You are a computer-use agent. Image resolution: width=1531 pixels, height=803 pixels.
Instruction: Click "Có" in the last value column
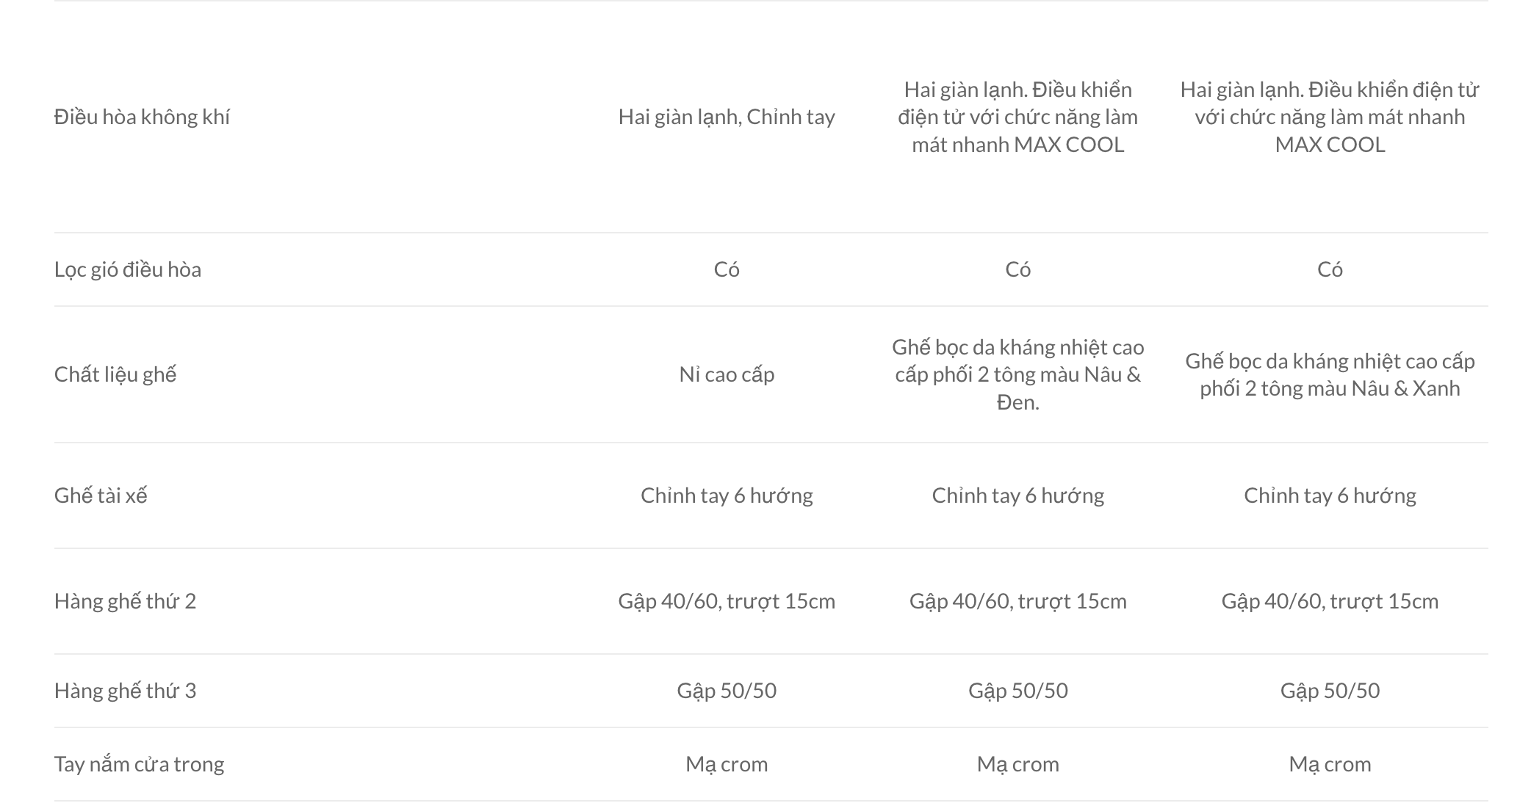[x=1329, y=269]
